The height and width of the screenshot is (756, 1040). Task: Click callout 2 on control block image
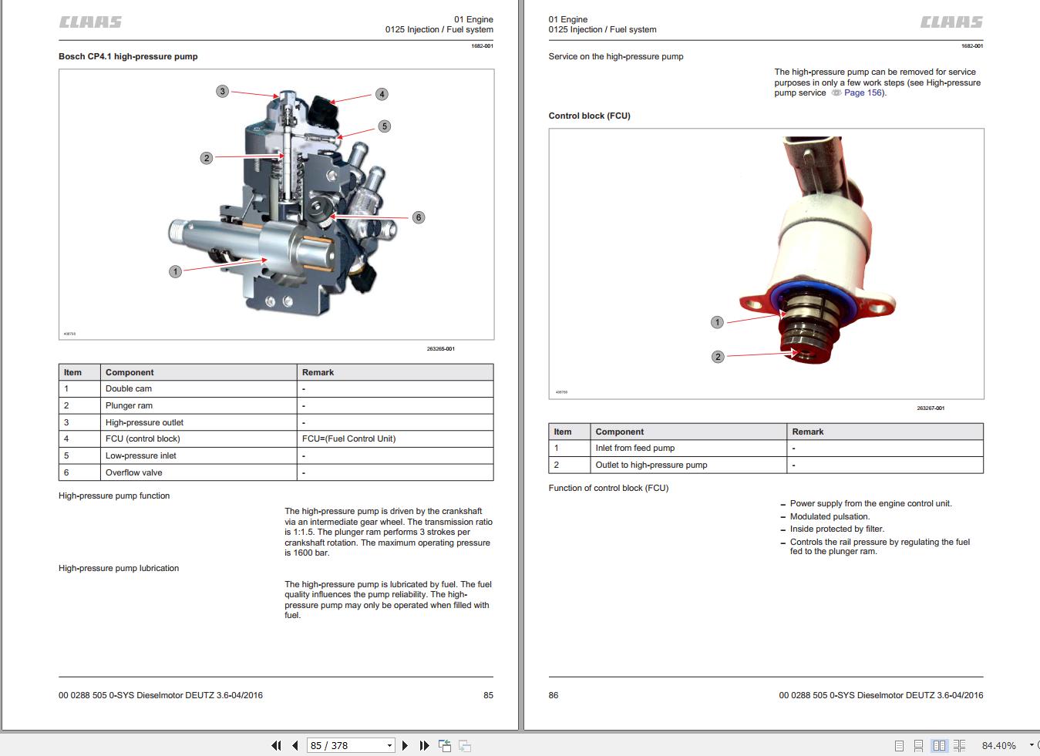tap(718, 357)
